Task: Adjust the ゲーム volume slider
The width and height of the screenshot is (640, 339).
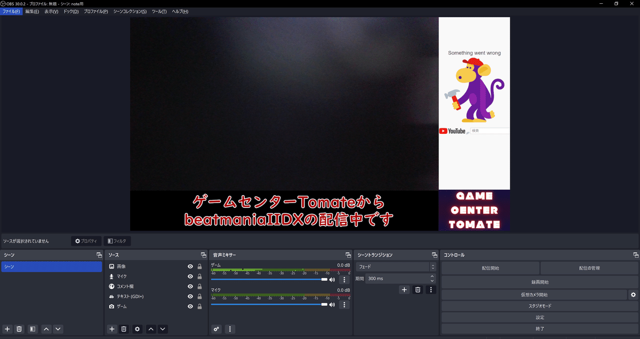Action: (x=269, y=279)
